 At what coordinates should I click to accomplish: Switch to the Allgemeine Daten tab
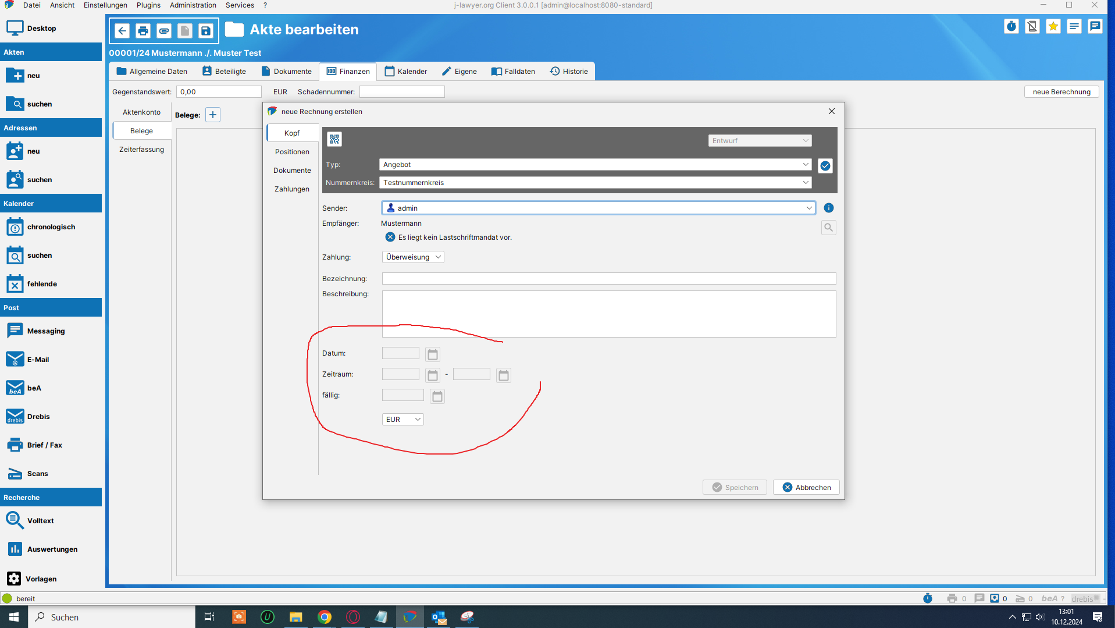[152, 71]
